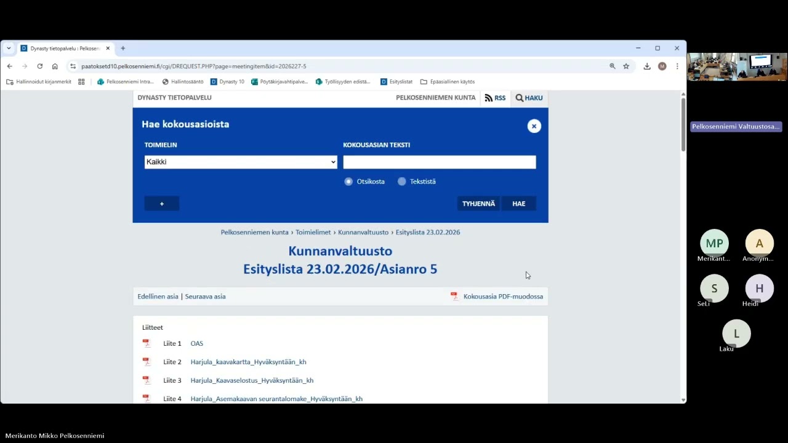Open the Esityslistat bookmark
This screenshot has height=443, width=788.
pos(396,82)
